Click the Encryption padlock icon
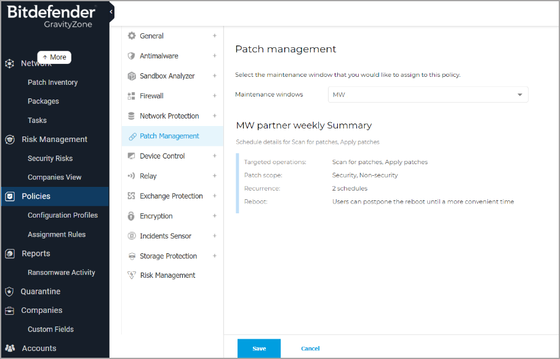 click(132, 216)
